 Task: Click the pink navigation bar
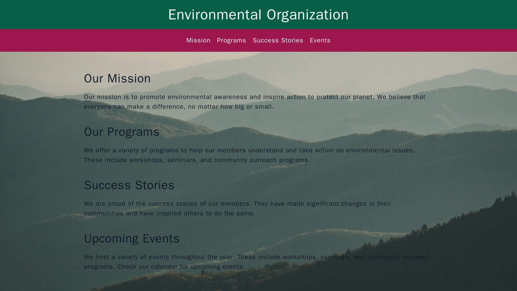tap(258, 40)
